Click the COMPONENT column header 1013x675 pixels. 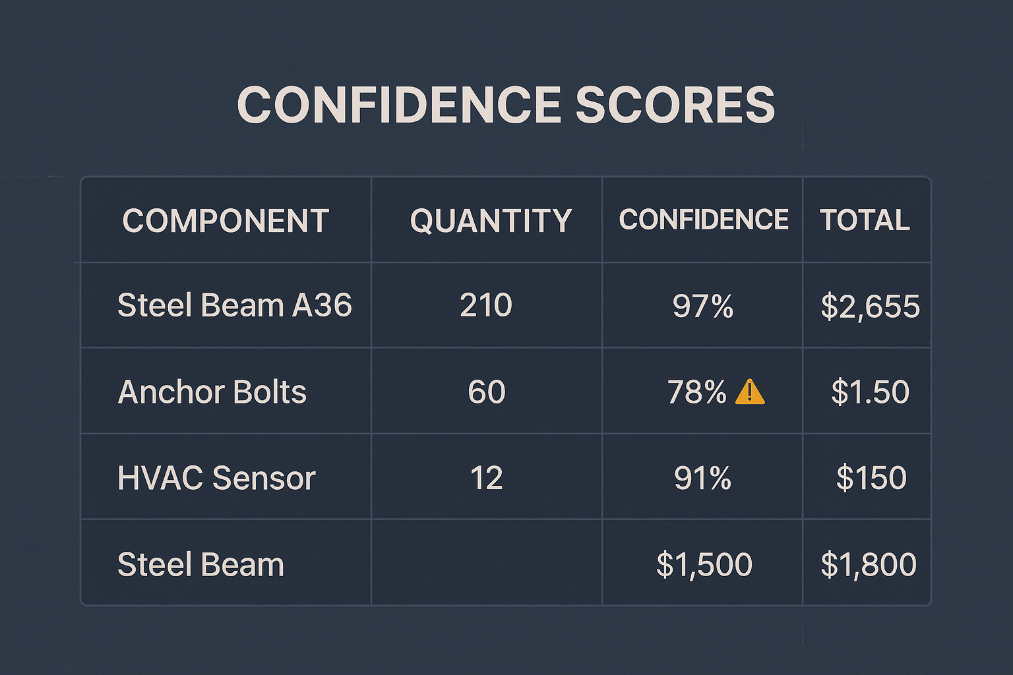[226, 221]
